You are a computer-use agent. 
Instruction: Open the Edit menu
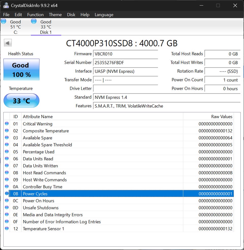(18, 15)
